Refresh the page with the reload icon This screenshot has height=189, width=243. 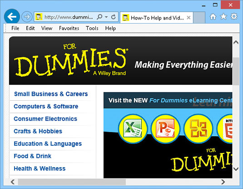114,17
